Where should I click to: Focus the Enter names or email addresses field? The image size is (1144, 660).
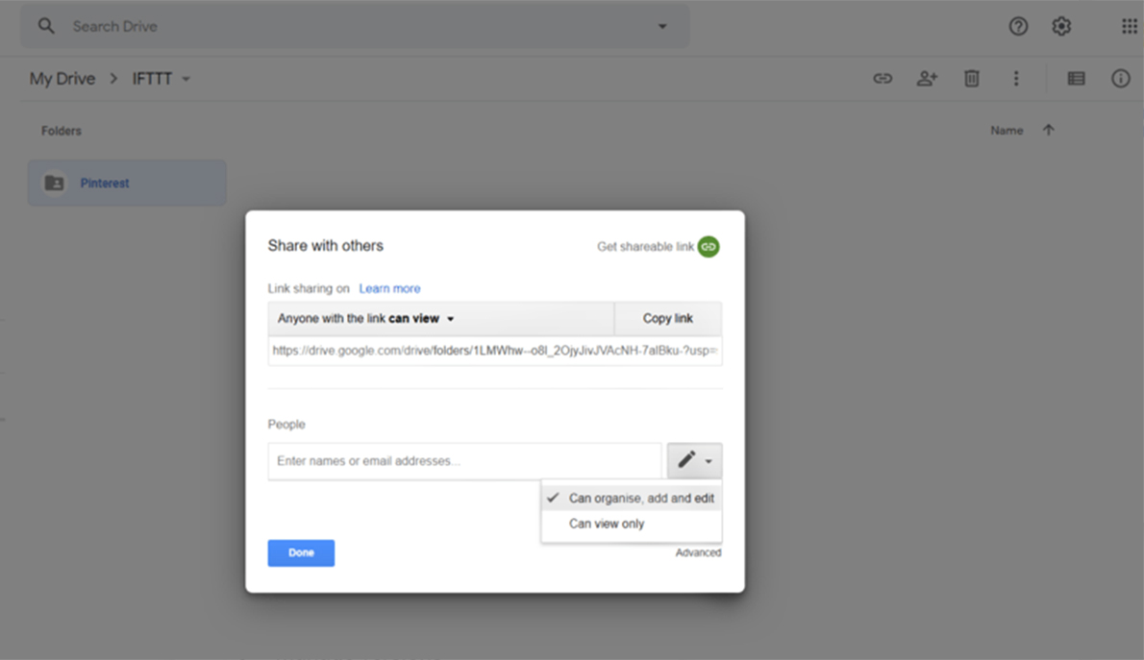click(464, 461)
